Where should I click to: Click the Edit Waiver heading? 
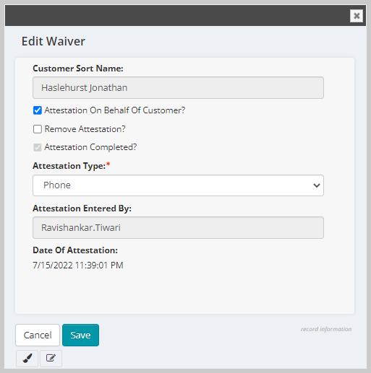pos(54,41)
